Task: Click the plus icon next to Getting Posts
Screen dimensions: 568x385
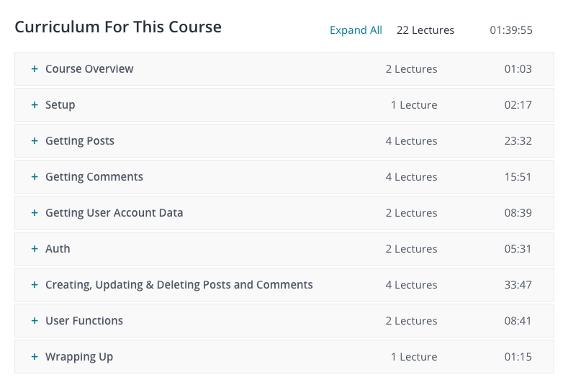Action: (35, 140)
